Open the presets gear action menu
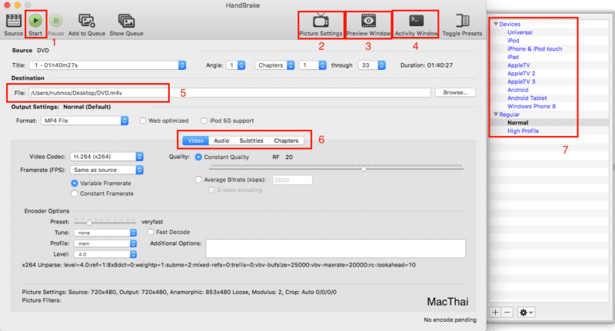Image resolution: width=615 pixels, height=331 pixels. point(526,313)
